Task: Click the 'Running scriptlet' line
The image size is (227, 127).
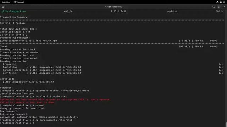Action: coord(42,70)
